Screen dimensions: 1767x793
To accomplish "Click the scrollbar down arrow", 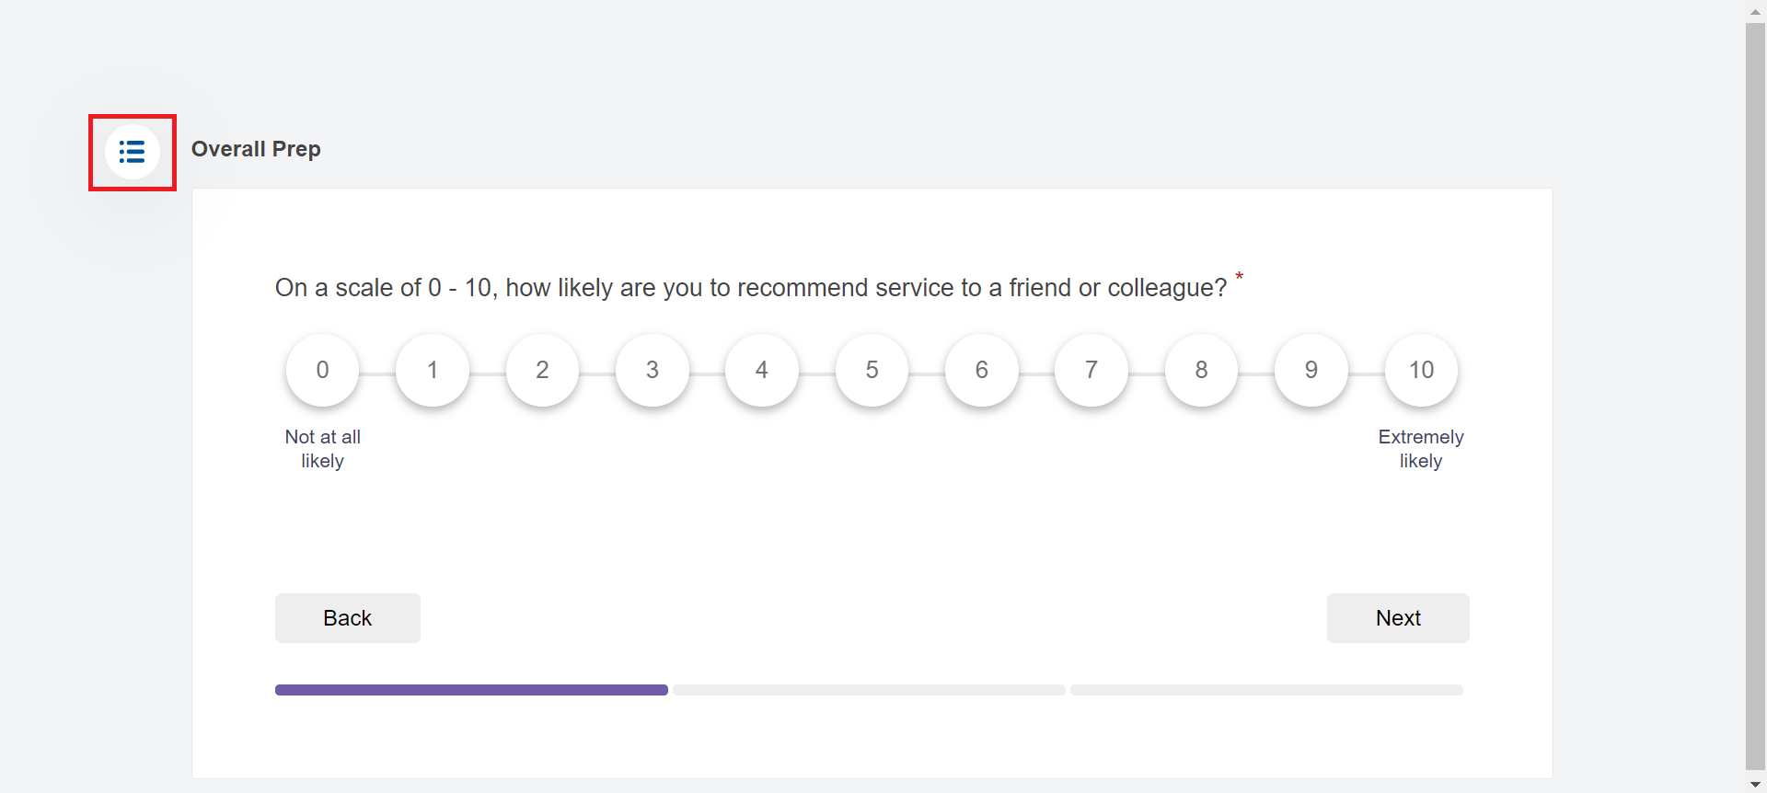I will point(1755,785).
